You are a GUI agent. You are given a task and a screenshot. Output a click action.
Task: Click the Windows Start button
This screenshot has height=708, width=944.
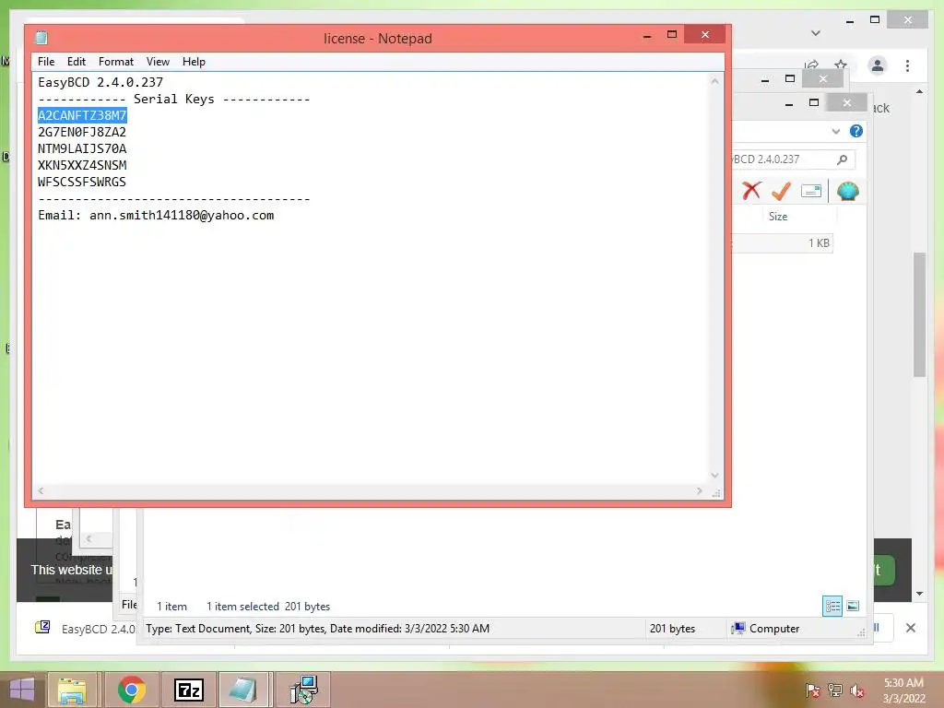coord(22,690)
